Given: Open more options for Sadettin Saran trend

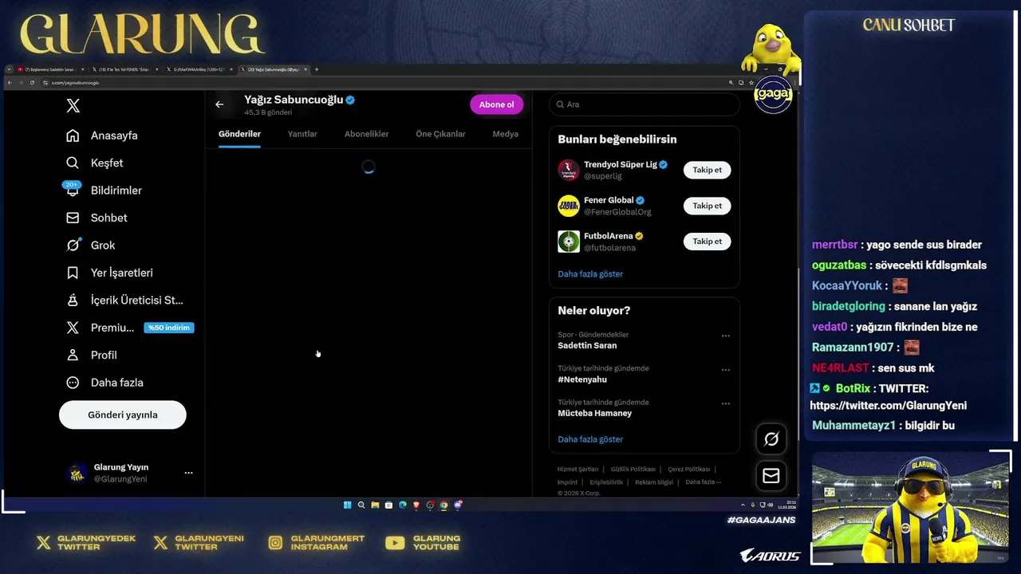Looking at the screenshot, I should coord(726,336).
